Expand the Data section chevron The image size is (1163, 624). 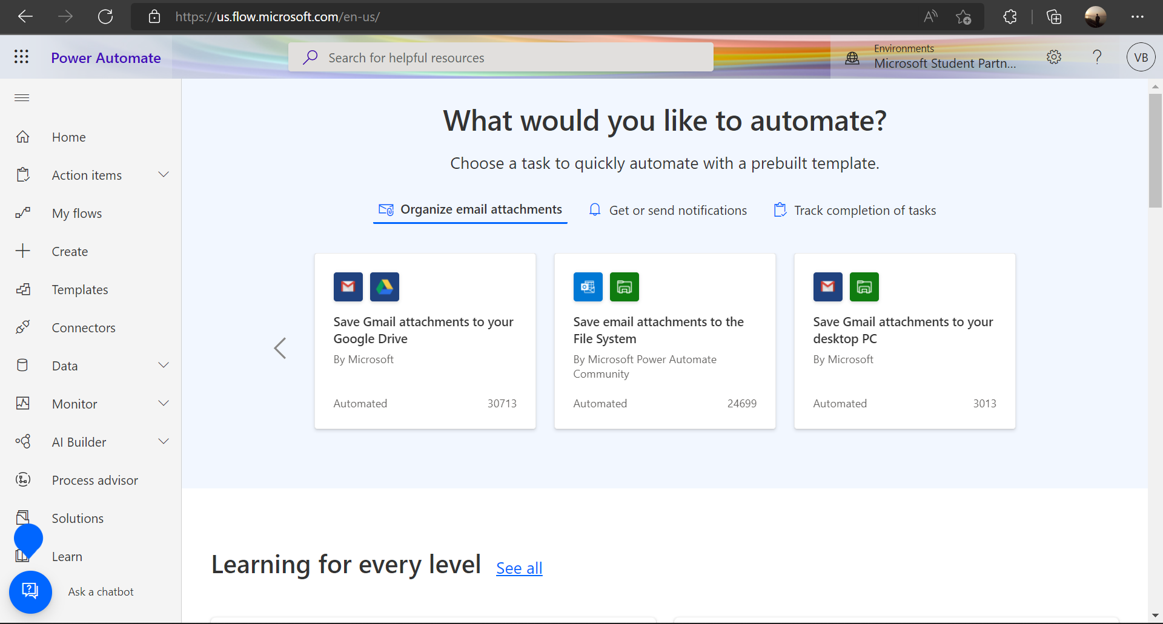click(x=164, y=365)
